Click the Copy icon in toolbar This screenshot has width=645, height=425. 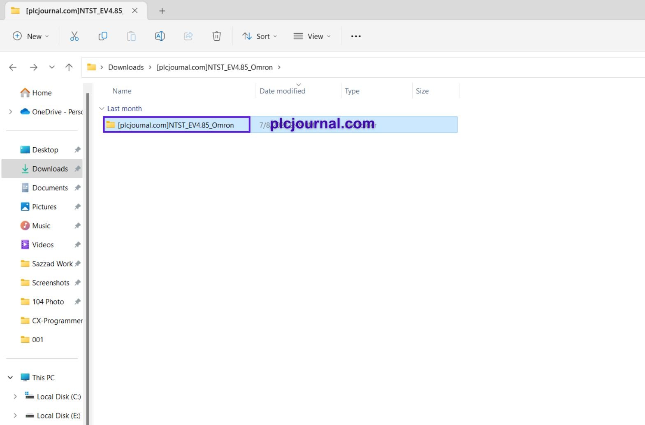point(103,36)
